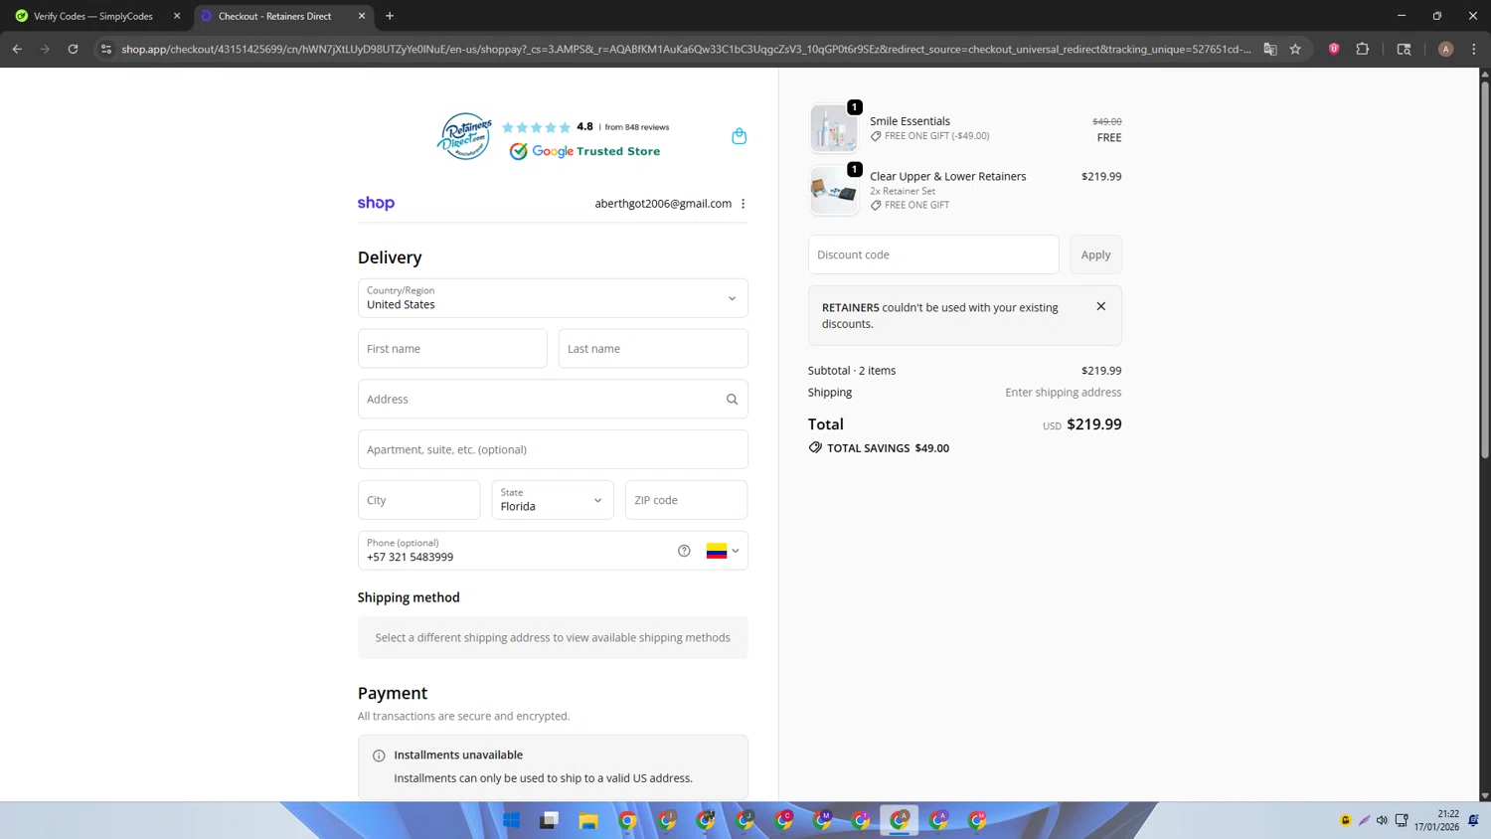Viewport: 1491px width, 839px height.
Task: Open the Windows Start menu
Action: click(x=511, y=820)
